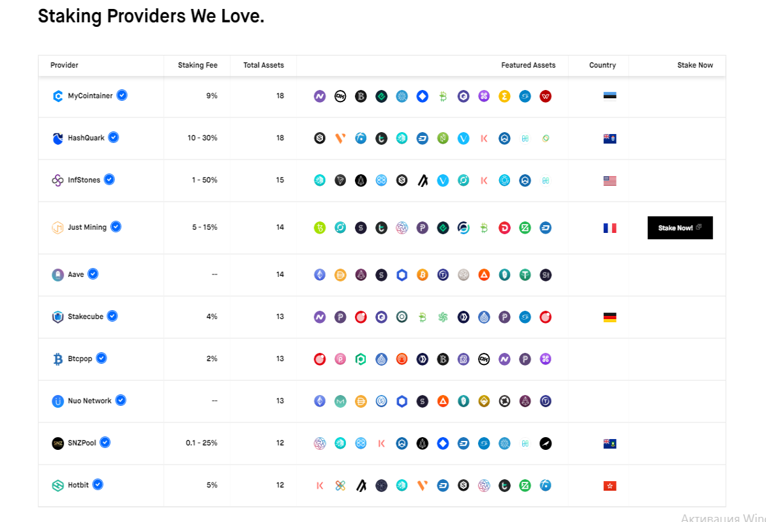This screenshot has width=766, height=522.
Task: Click the Just Mining logo icon
Action: 58,227
